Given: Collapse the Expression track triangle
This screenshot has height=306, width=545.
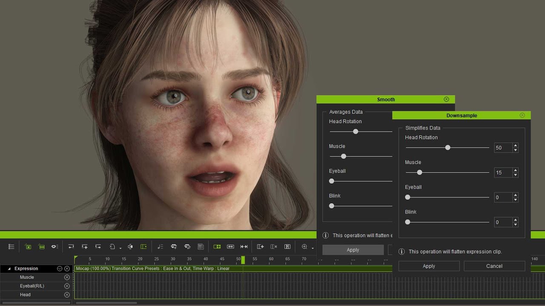Looking at the screenshot, I should (x=9, y=269).
